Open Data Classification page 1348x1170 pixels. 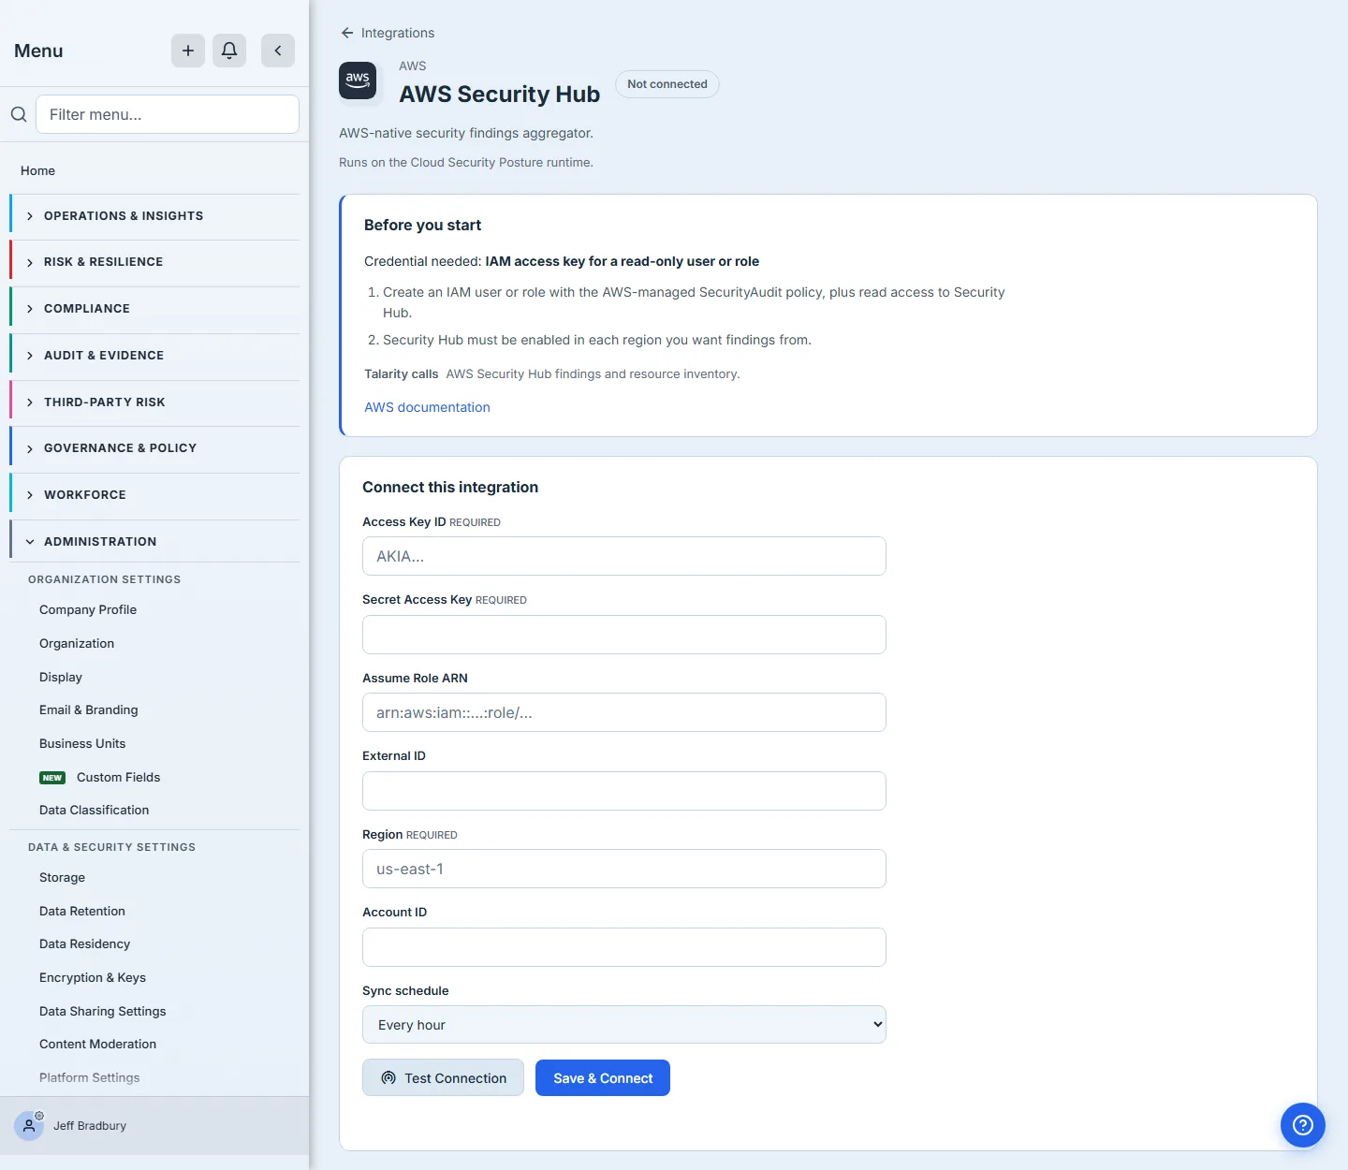[95, 811]
